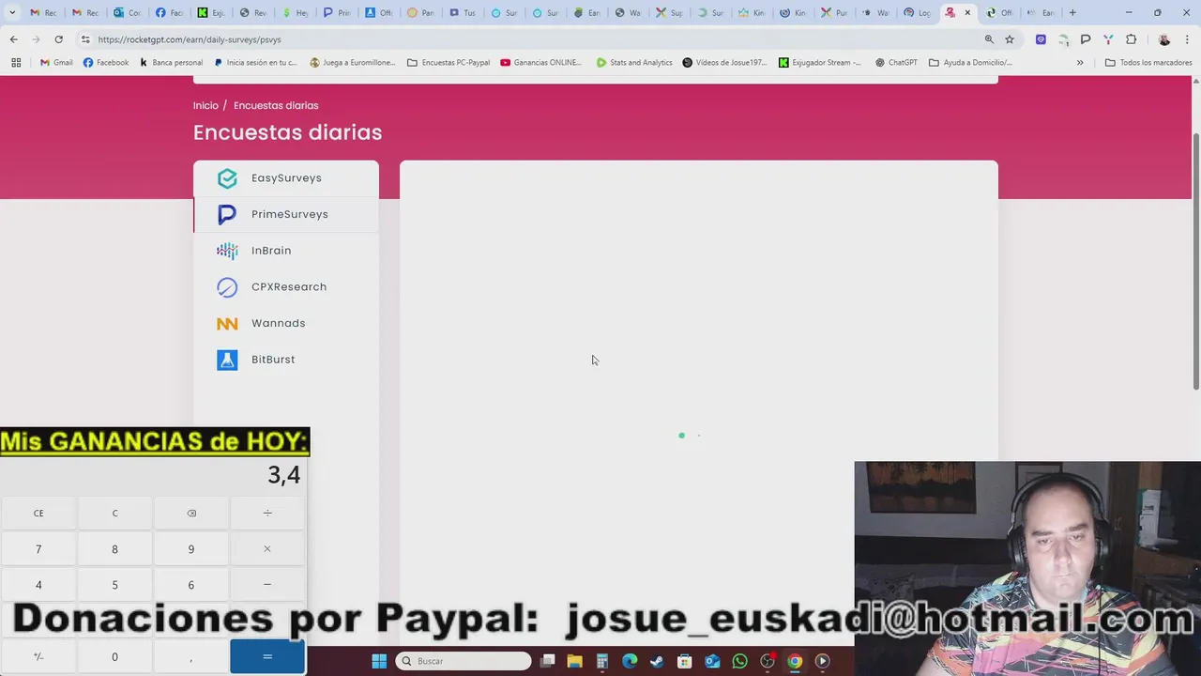Open the Ayuda a Domicilio bookmark folder
The height and width of the screenshot is (676, 1201).
[x=970, y=63]
